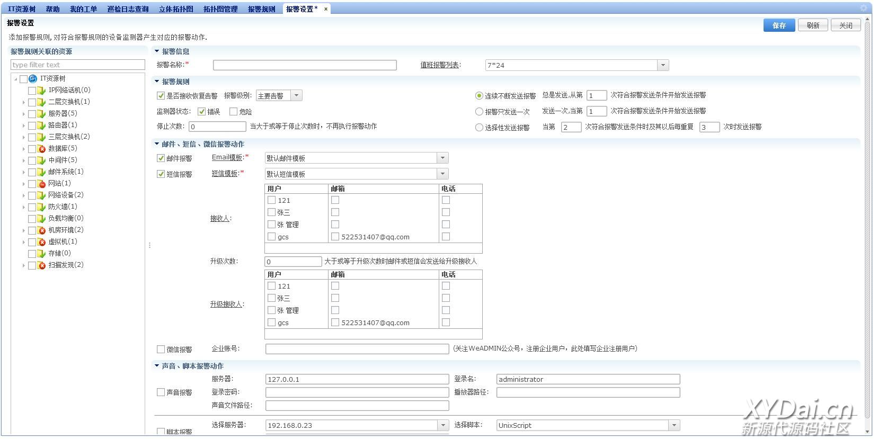Check user 张三 in 接收人 table
The image size is (878, 439).
pos(271,212)
